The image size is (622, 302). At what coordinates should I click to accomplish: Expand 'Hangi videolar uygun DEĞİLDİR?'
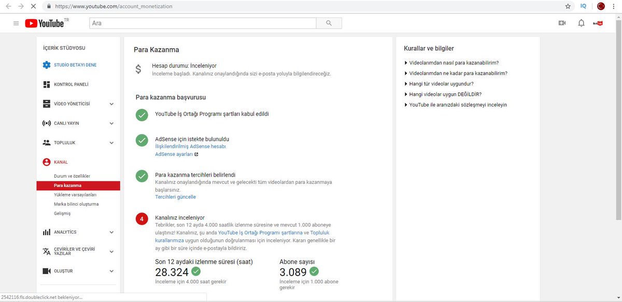(x=443, y=94)
